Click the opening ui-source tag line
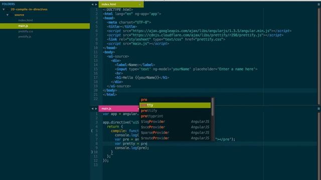 click(x=118, y=56)
